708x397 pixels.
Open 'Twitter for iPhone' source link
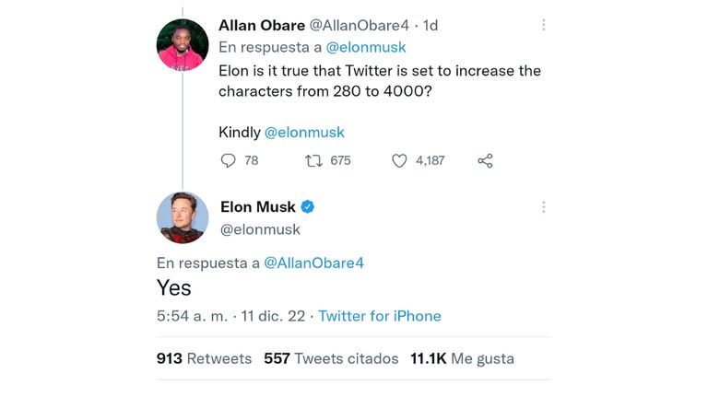[380, 316]
